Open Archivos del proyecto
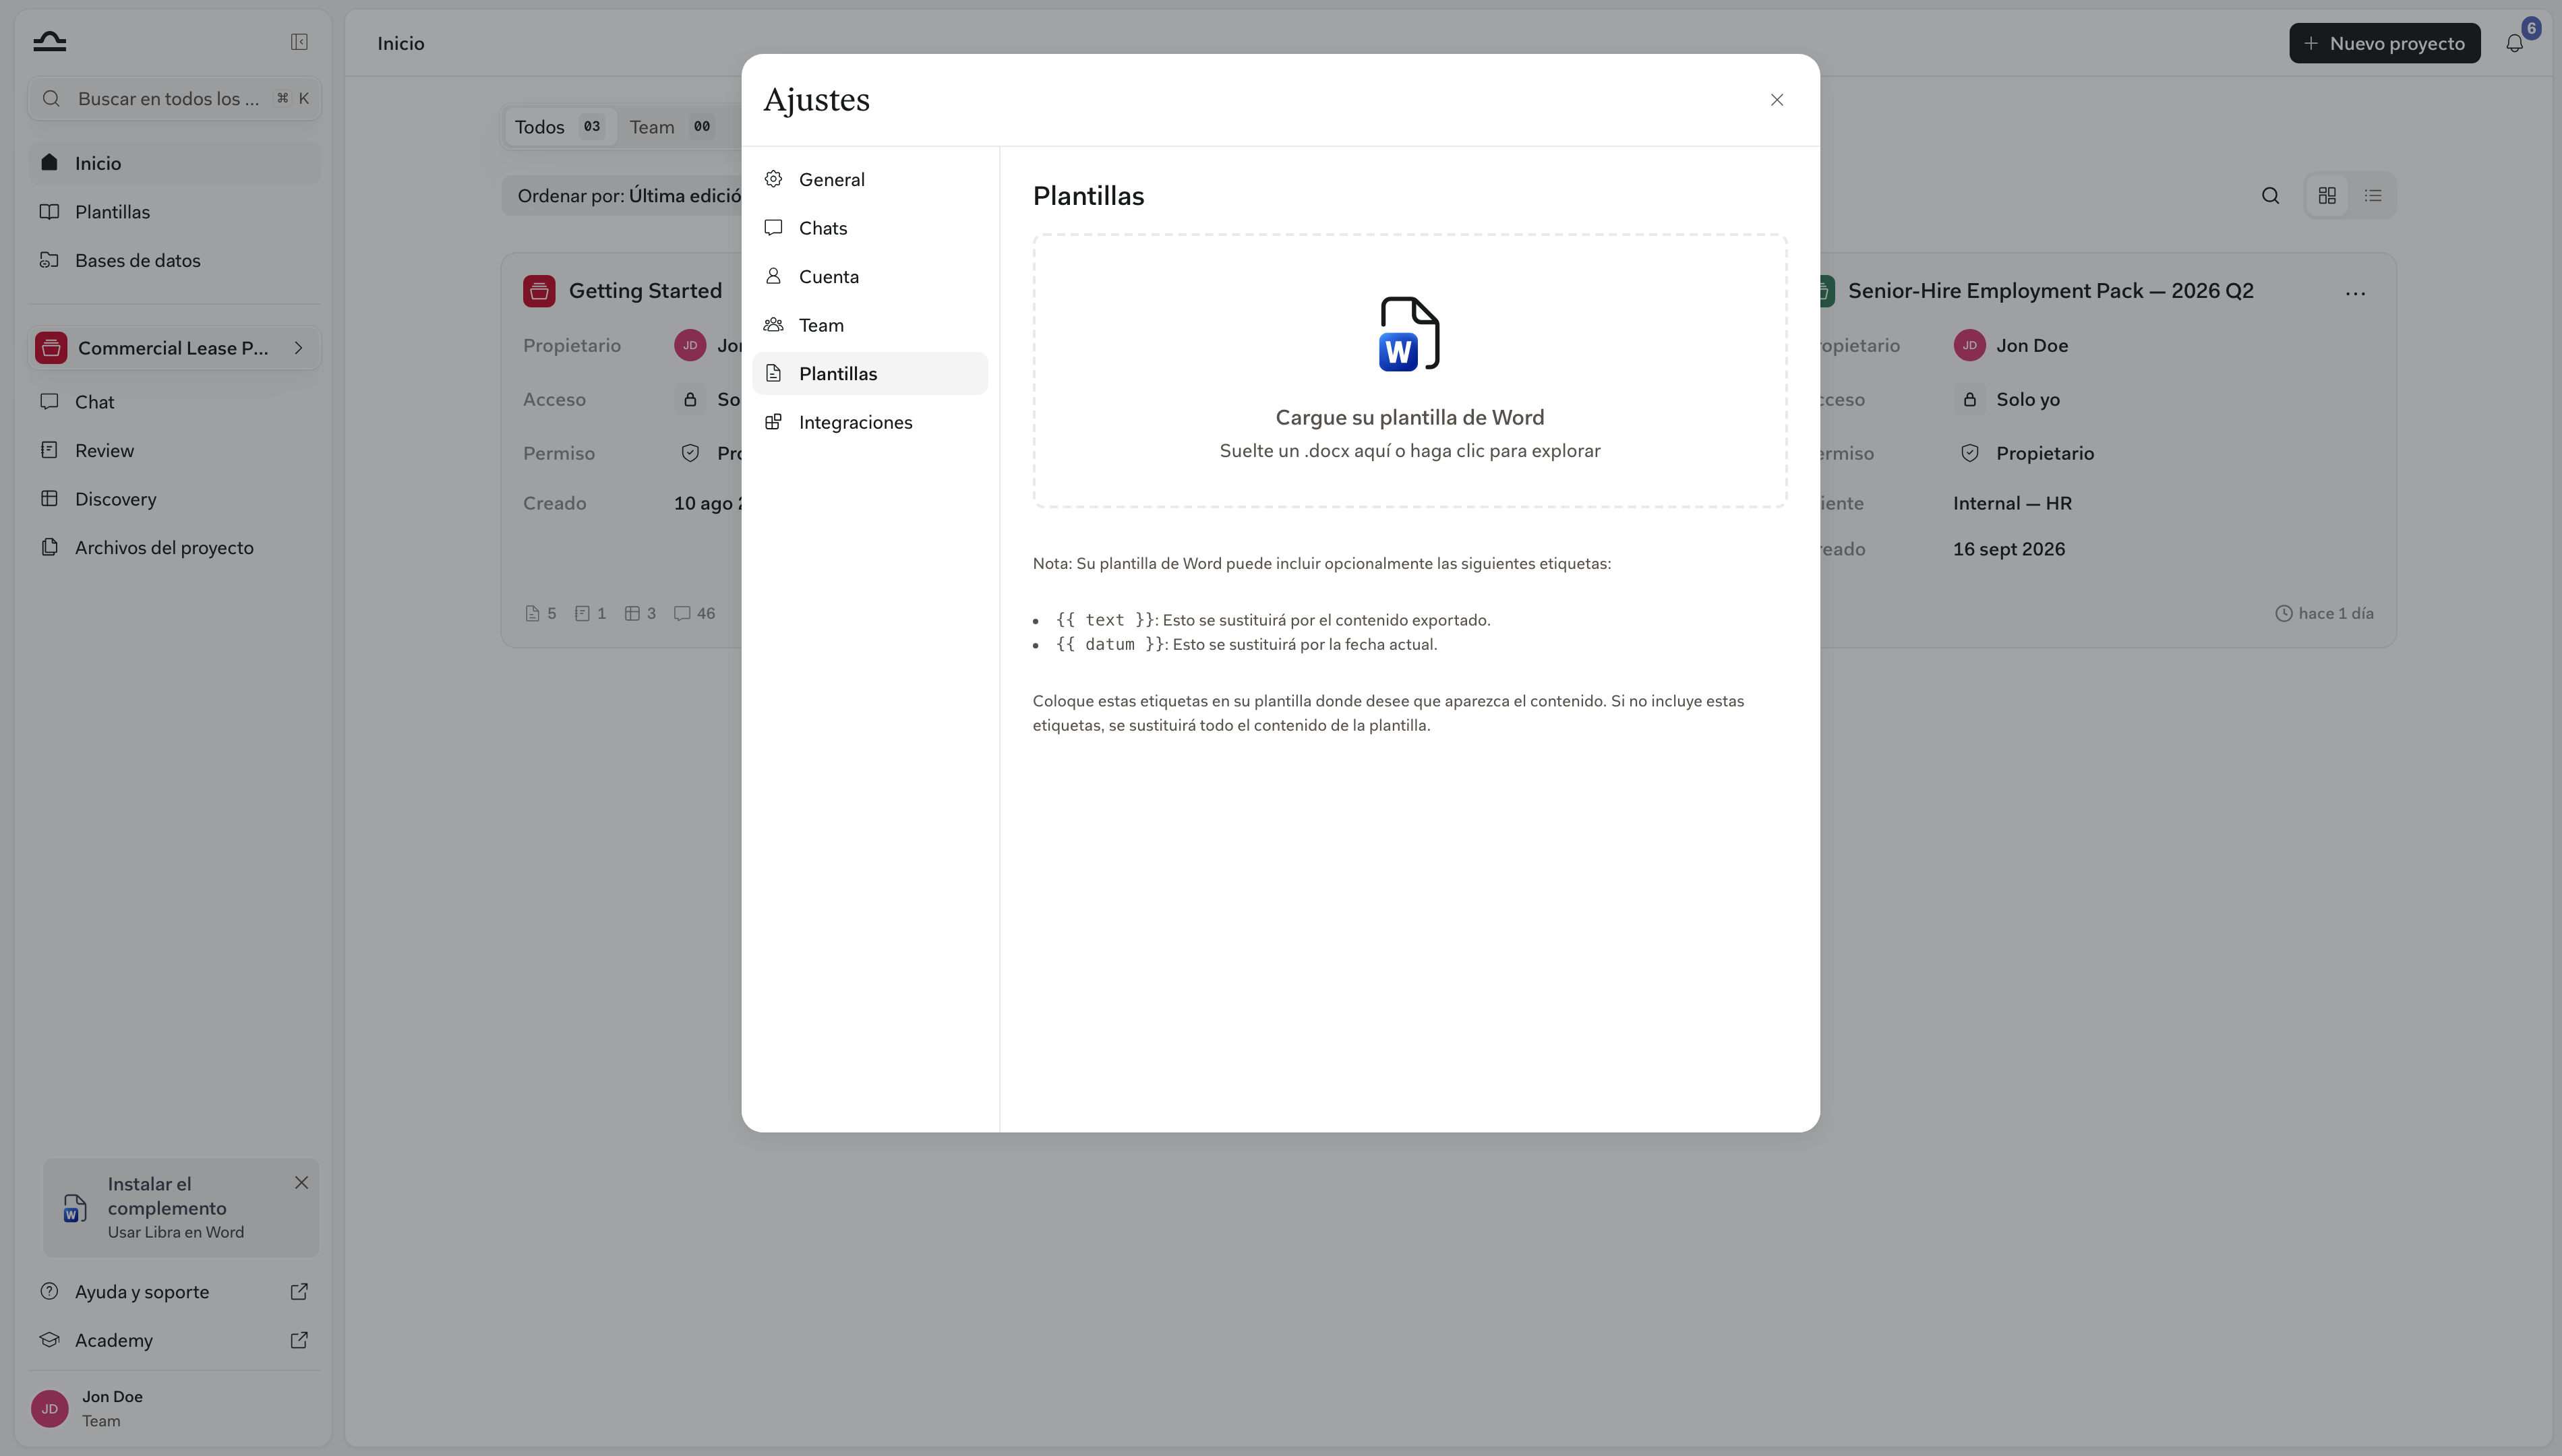 click(174, 547)
